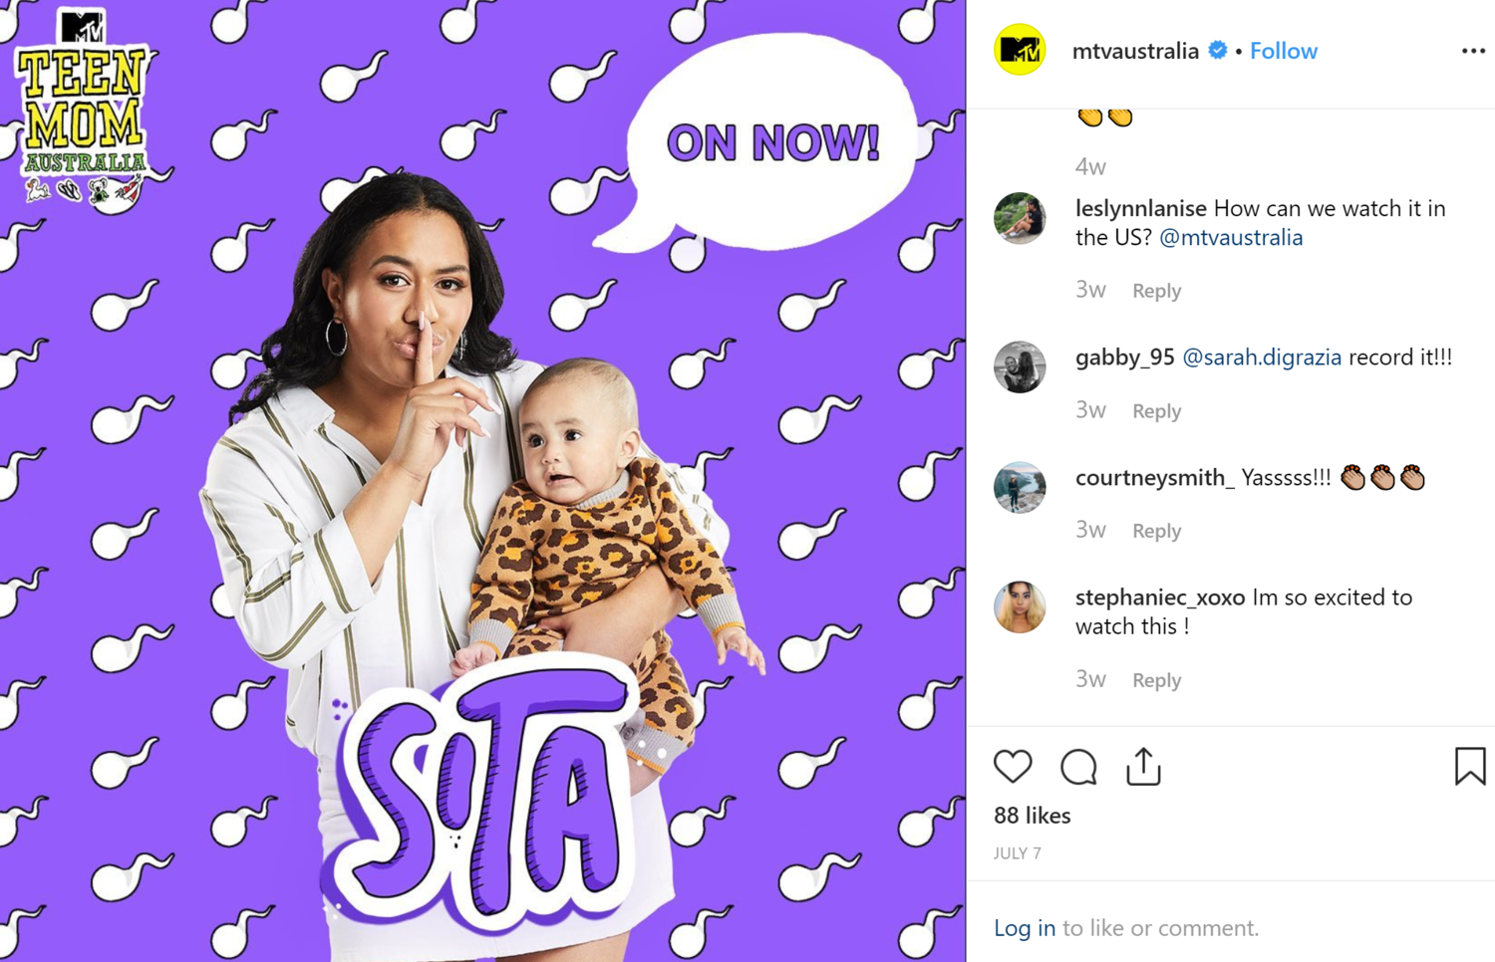Open the three-dot more options menu
This screenshot has width=1495, height=962.
click(1473, 51)
